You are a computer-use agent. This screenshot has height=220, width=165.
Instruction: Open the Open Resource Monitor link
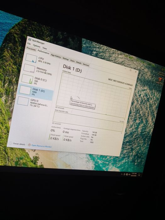[41, 146]
